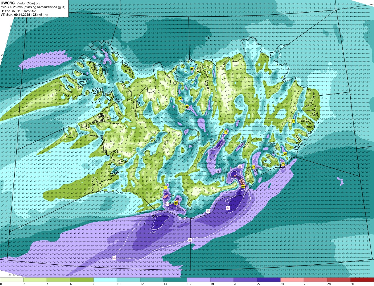Click the 20–22 m/s violet legend swatch
This screenshot has height=286, width=374.
(245, 280)
